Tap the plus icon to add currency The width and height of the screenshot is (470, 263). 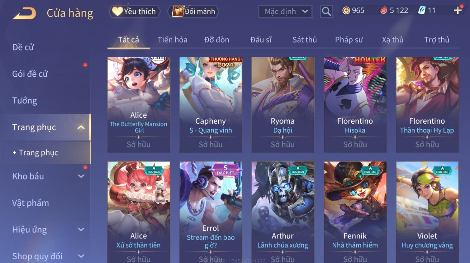click(x=458, y=11)
